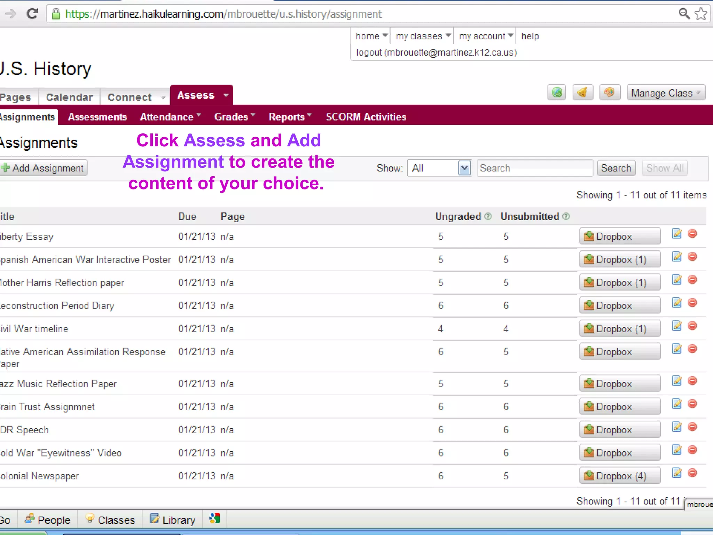Select the Assignments sub-tab
This screenshot has height=535, width=713.
(x=28, y=117)
